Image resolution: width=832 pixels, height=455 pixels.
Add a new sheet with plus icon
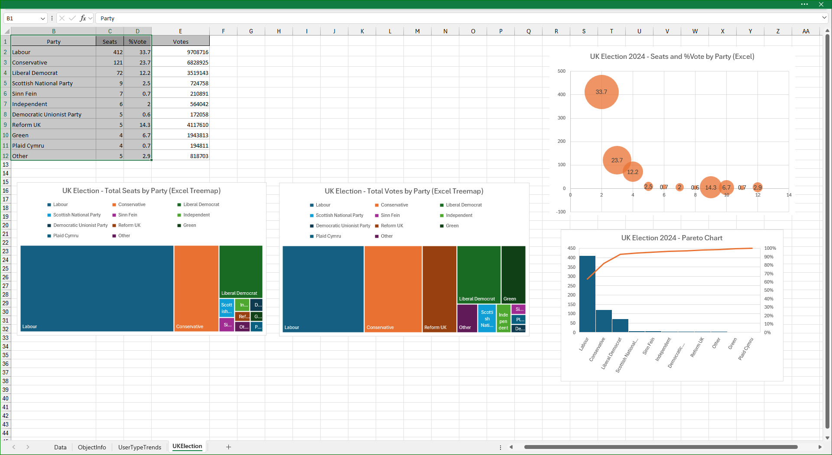tap(228, 447)
